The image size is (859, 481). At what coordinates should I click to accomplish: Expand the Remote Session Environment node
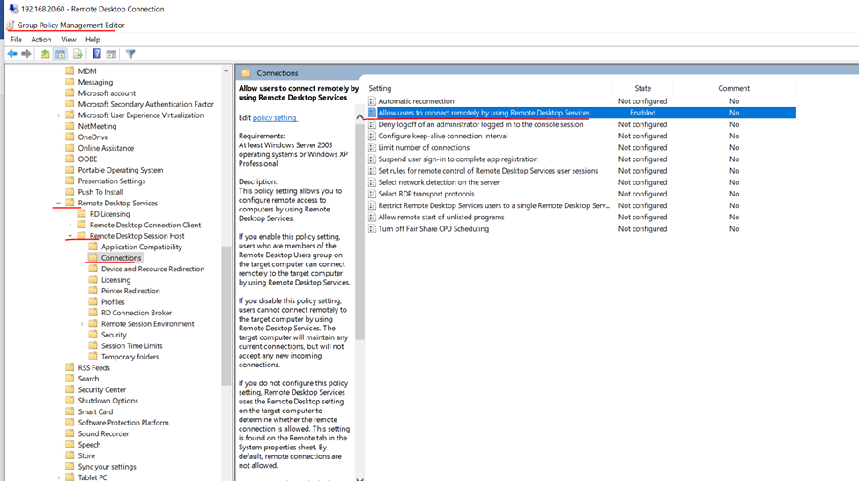pos(82,324)
